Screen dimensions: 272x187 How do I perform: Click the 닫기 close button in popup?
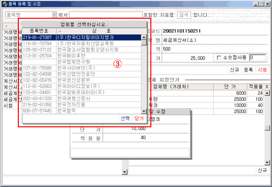[x=139, y=118]
